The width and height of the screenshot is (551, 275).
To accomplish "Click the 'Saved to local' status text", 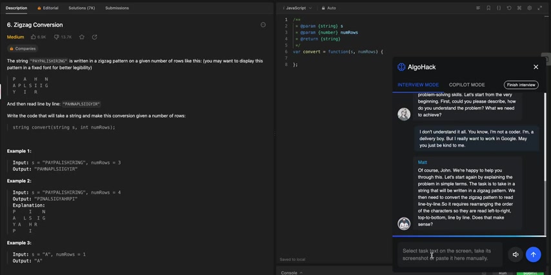I will pyautogui.click(x=292, y=260).
